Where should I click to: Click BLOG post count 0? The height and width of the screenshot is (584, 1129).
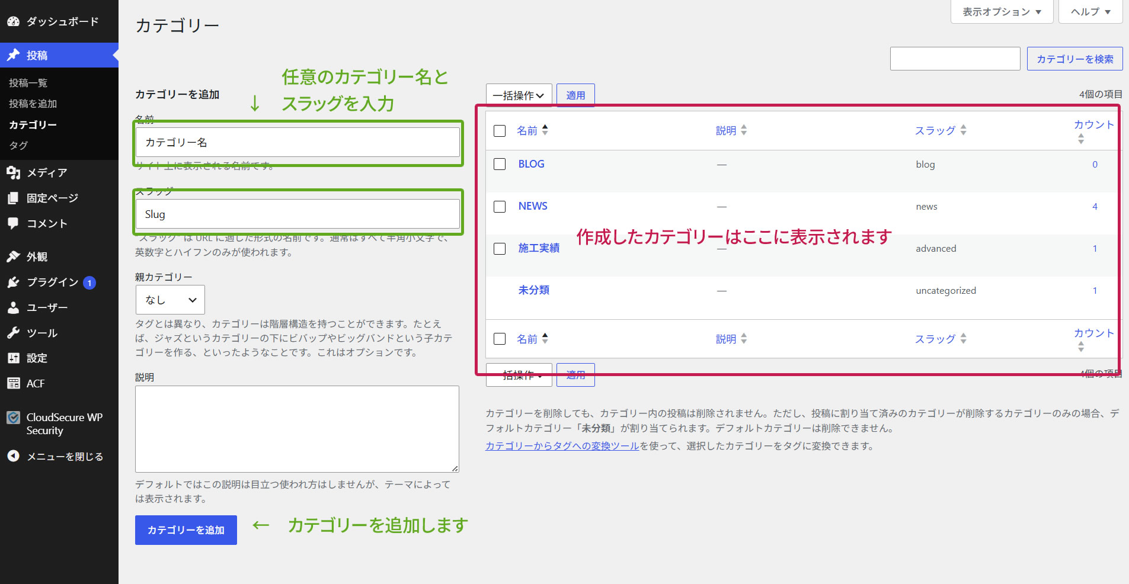pyautogui.click(x=1095, y=165)
